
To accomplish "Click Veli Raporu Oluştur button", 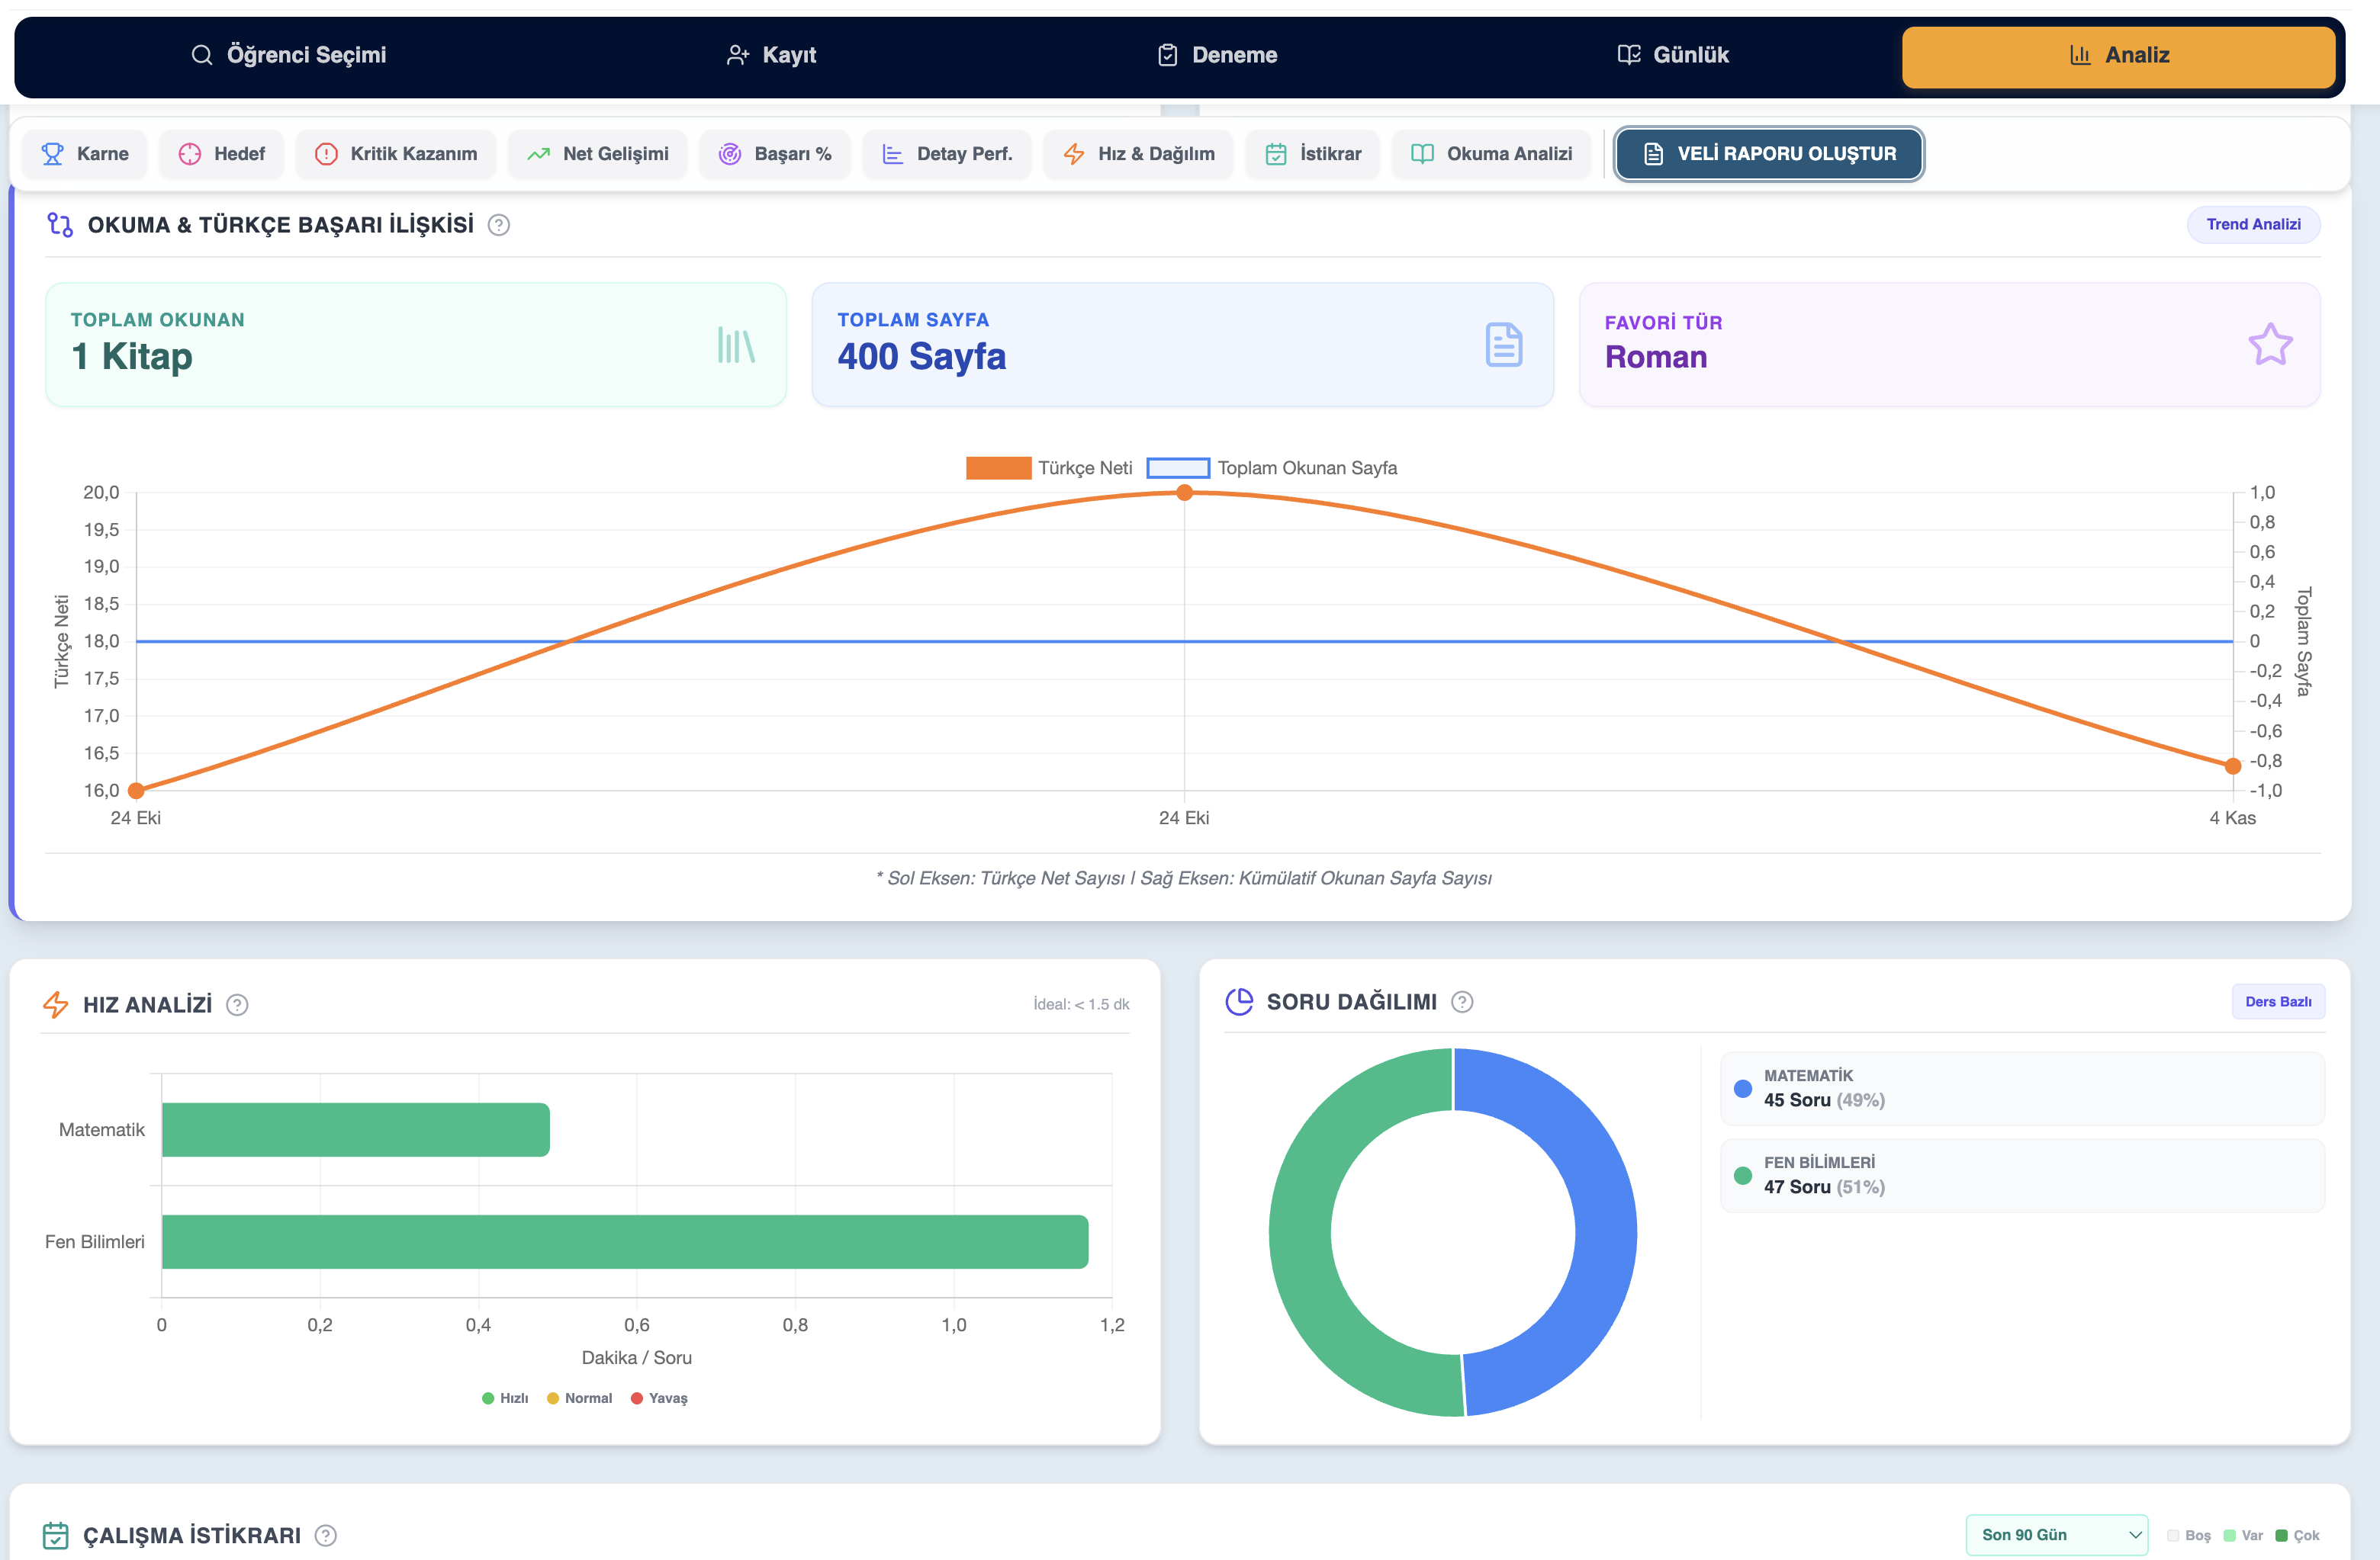I will pos(1769,154).
